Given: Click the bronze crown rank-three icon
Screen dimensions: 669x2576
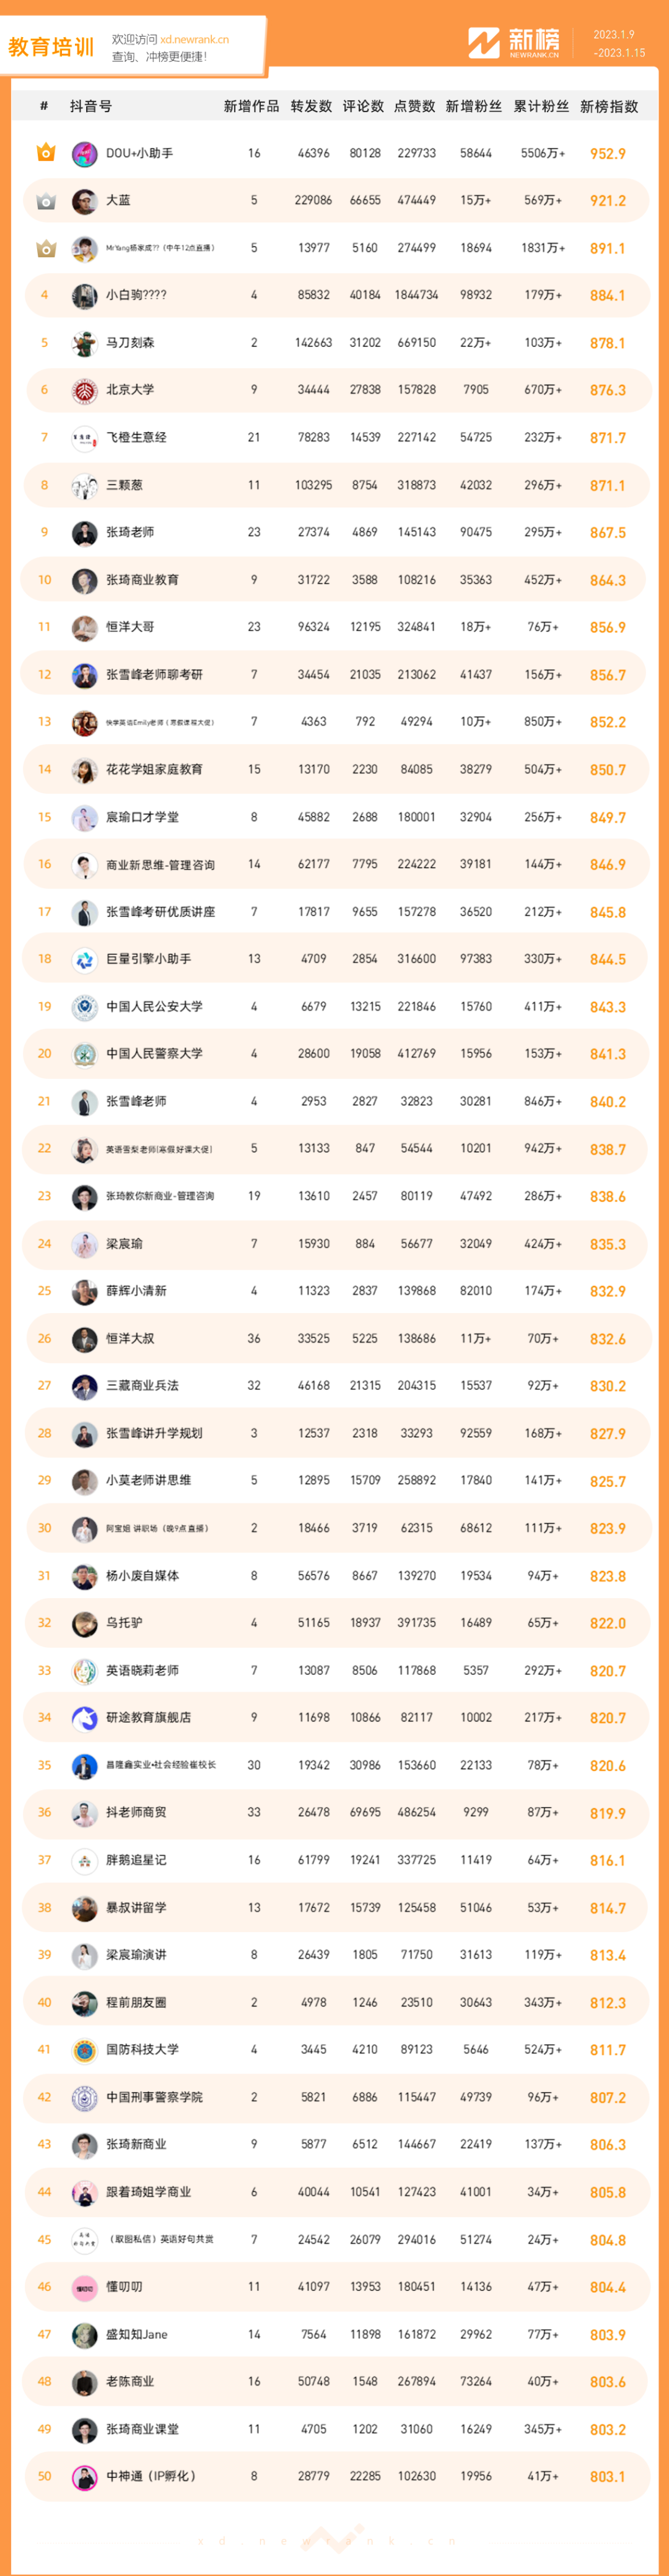Looking at the screenshot, I should pos(45,248).
